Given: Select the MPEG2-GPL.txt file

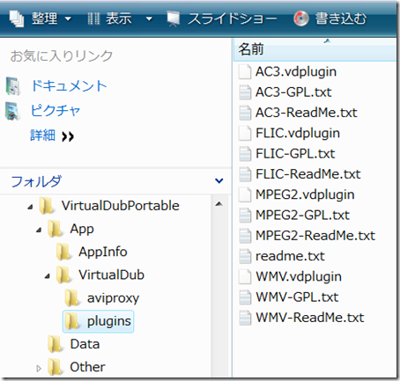Looking at the screenshot, I should click(x=302, y=215).
